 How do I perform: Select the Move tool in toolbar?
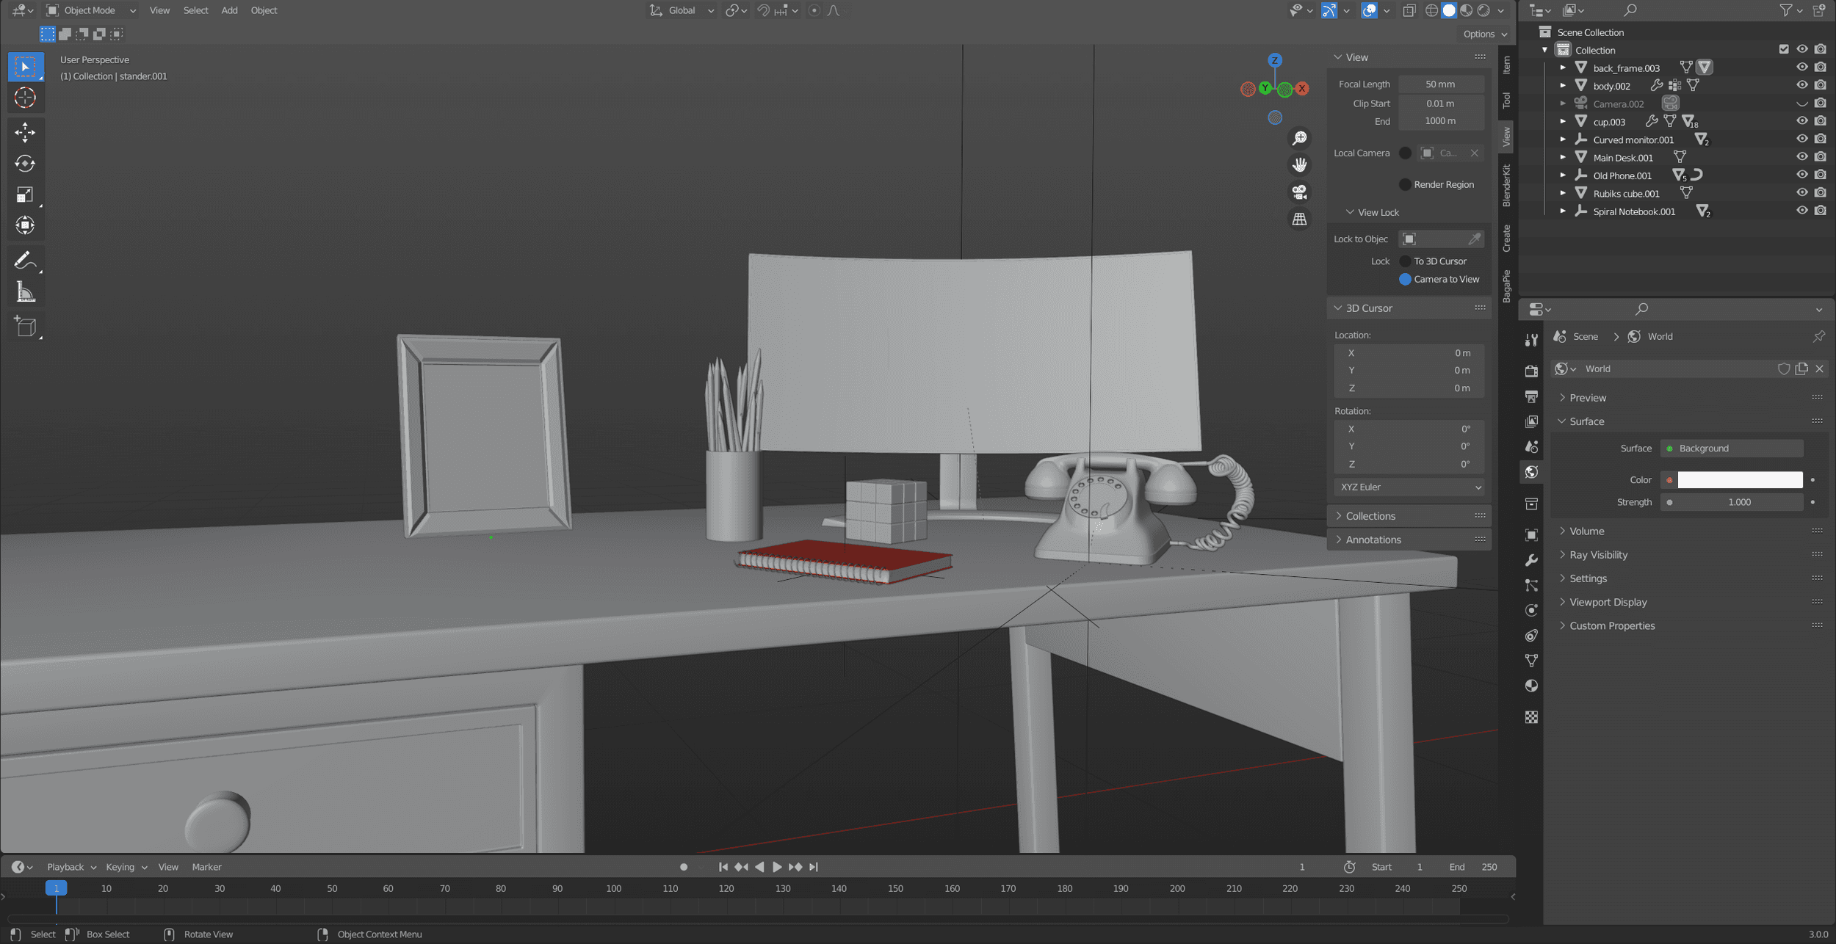[25, 132]
